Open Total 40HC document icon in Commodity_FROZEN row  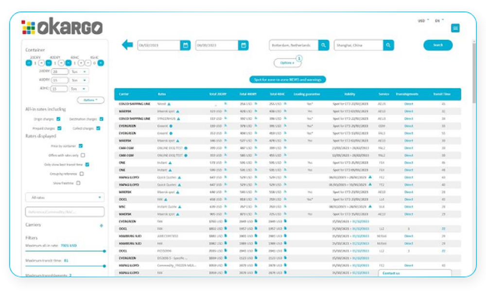tap(285, 265)
